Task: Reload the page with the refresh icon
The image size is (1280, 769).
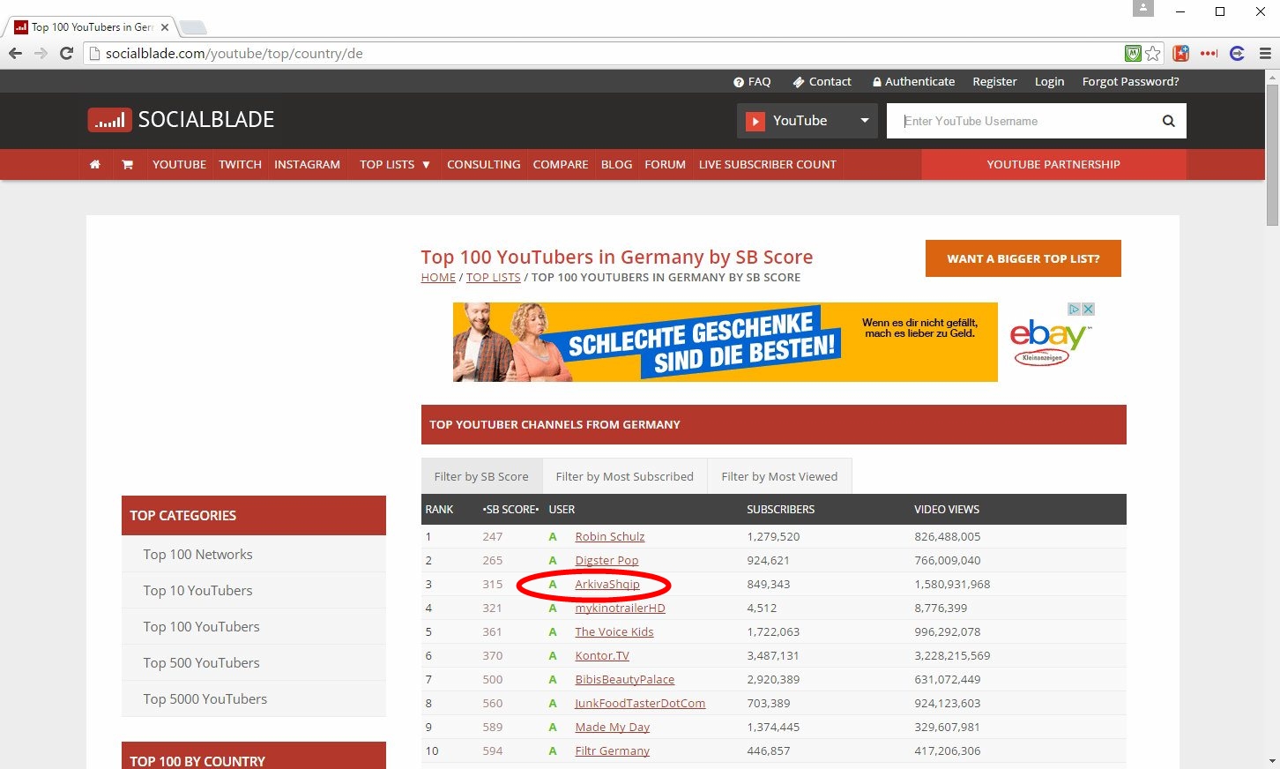Action: click(x=66, y=54)
